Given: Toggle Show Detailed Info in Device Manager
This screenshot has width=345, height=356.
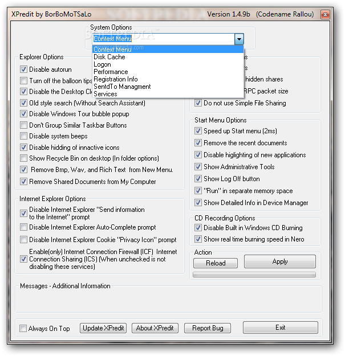Looking at the screenshot, I should tap(198, 203).
